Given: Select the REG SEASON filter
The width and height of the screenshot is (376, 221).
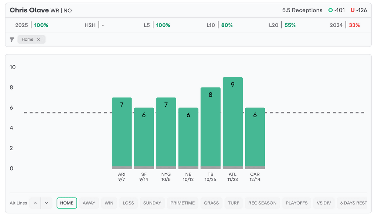Looking at the screenshot, I should point(263,203).
